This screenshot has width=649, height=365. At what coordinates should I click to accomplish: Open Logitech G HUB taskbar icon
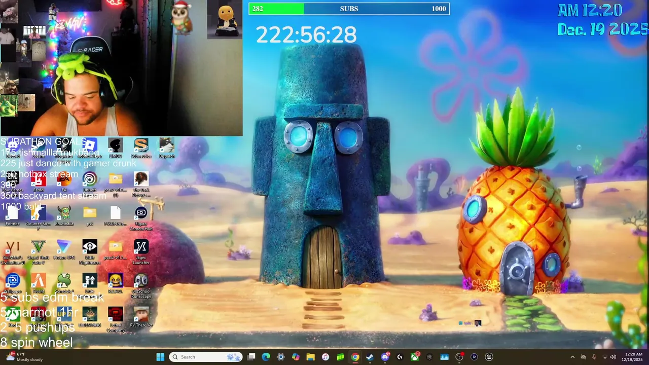pos(400,357)
